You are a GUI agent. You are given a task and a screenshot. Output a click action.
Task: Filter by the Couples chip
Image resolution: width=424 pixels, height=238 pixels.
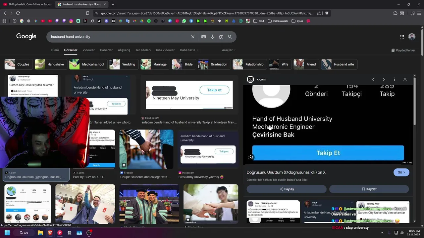coord(19,64)
